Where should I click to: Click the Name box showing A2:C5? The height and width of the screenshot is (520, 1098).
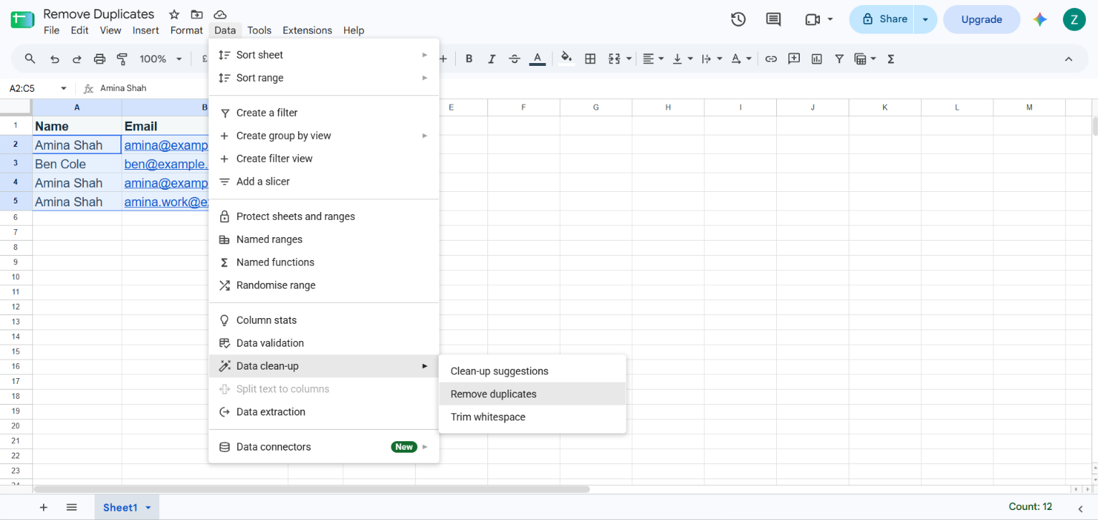point(37,88)
